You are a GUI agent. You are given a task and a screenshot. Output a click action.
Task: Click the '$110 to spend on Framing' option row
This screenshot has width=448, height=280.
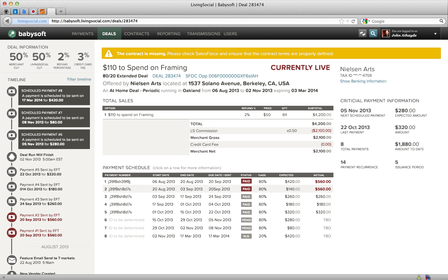[218, 115]
